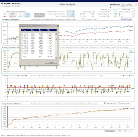Image resolution: width=138 pixels, height=137 pixels.
Task: Click the Exit column header in report
Action: pyautogui.click(x=40, y=30)
